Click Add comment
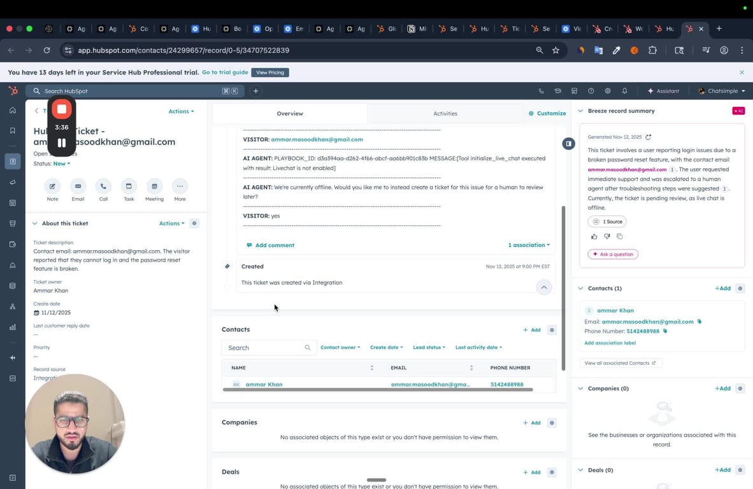 [270, 245]
